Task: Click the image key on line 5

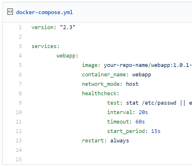Action: [x=90, y=65]
